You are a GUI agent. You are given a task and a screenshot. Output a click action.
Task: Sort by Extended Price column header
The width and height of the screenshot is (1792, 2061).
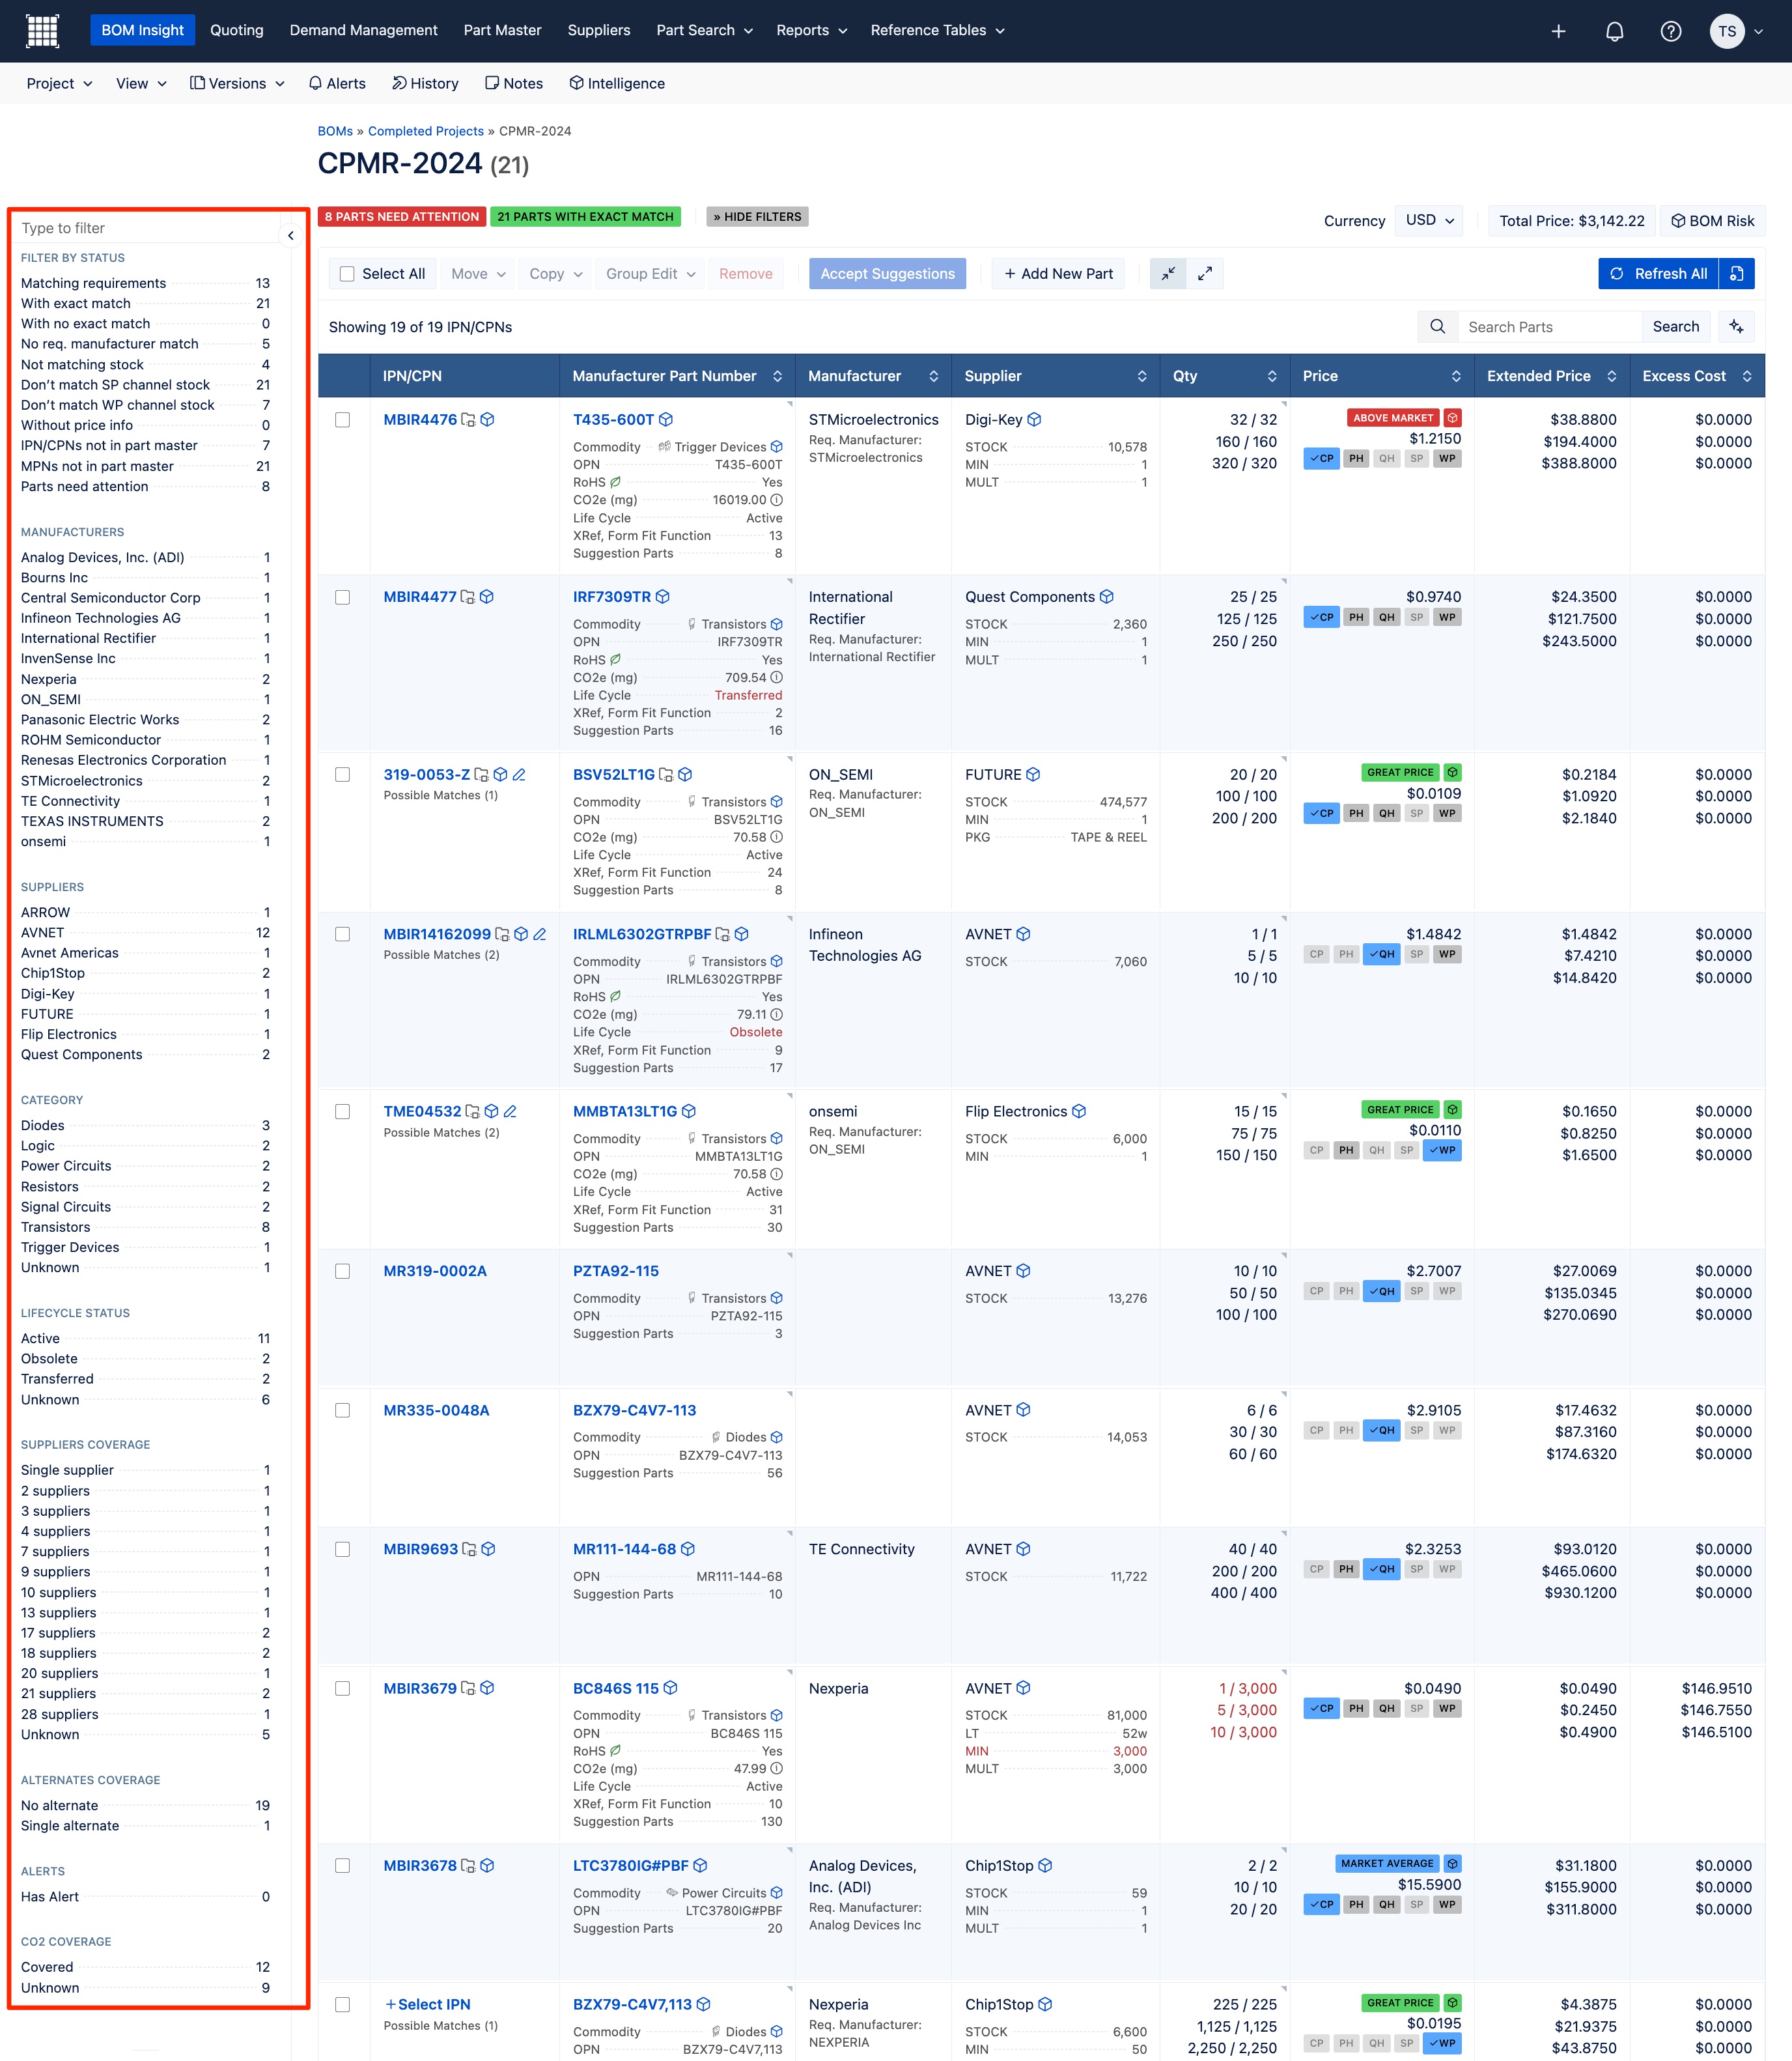(x=1551, y=377)
